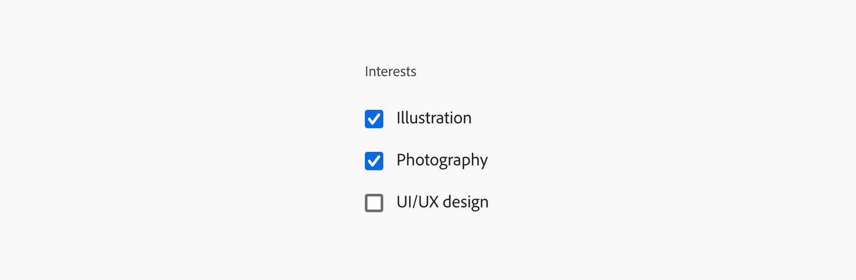The width and height of the screenshot is (856, 280).
Task: Click the blue checkbox square above Photography's box
Action: [x=374, y=119]
